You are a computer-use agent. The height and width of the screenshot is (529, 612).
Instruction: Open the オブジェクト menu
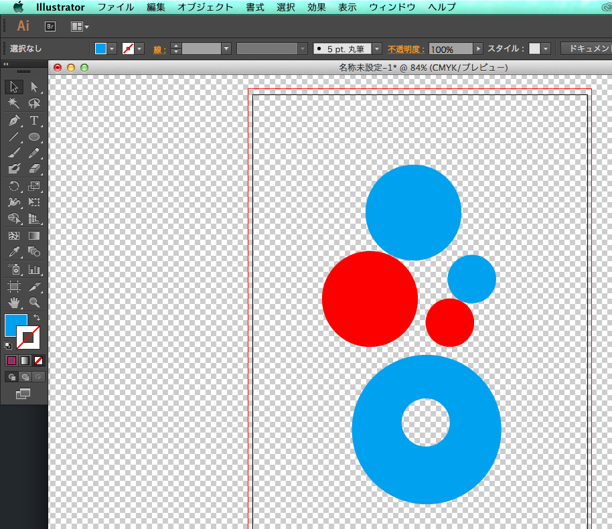(x=205, y=7)
